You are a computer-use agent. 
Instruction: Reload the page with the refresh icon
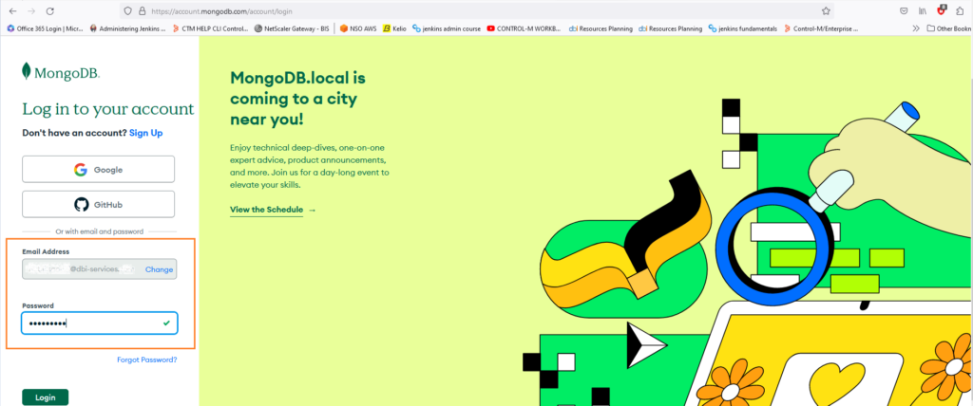click(50, 11)
